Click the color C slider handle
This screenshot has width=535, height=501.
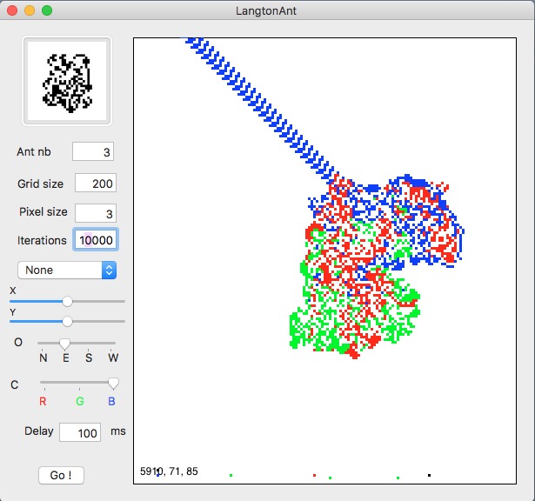(113, 384)
